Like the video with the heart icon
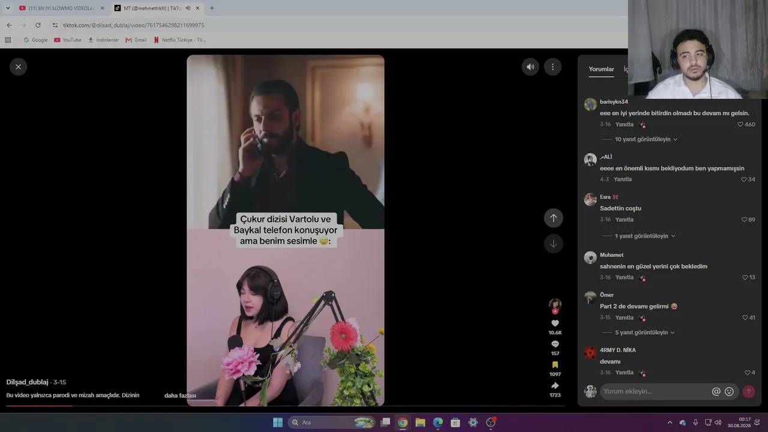 click(x=555, y=323)
